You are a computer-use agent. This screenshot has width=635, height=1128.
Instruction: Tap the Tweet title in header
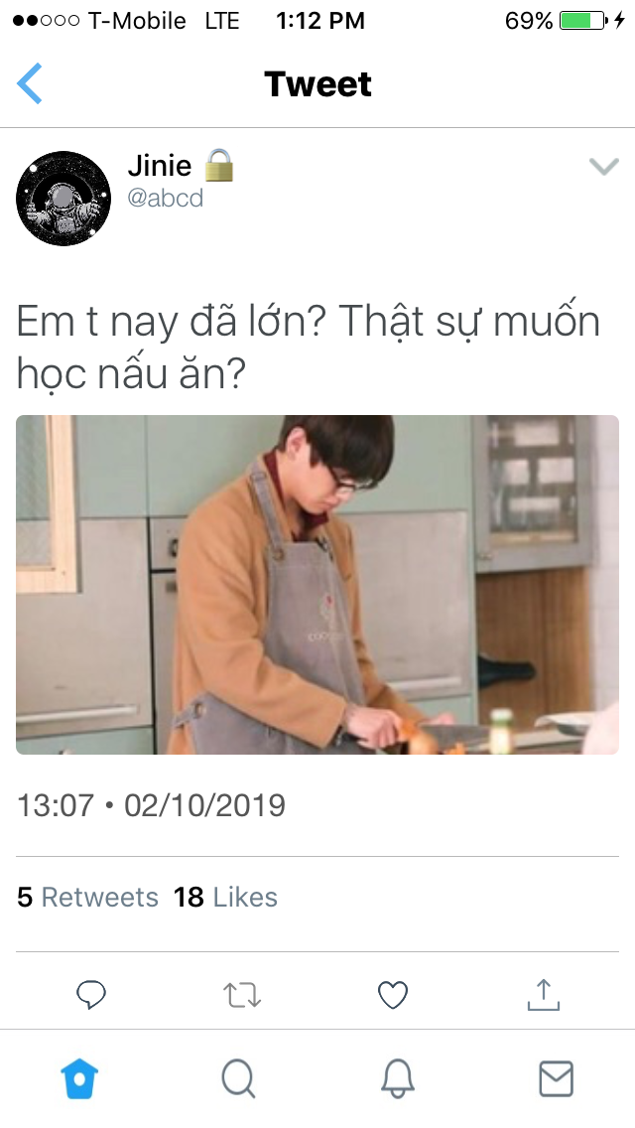pyautogui.click(x=317, y=83)
